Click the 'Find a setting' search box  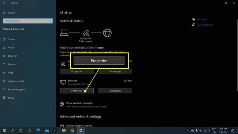click(x=28, y=21)
